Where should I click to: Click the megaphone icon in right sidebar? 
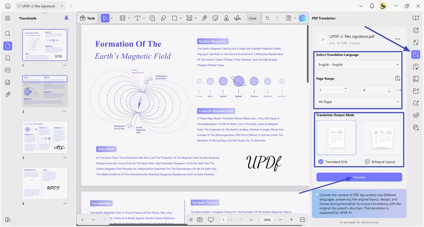click(x=416, y=115)
